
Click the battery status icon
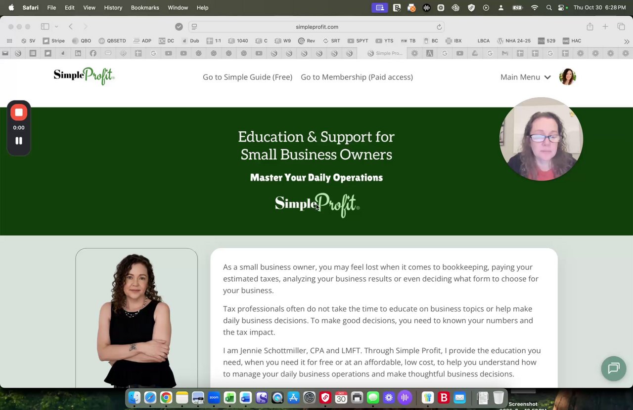coord(517,7)
